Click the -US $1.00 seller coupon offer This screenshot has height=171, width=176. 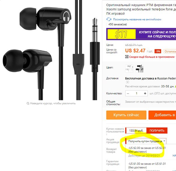(147, 165)
